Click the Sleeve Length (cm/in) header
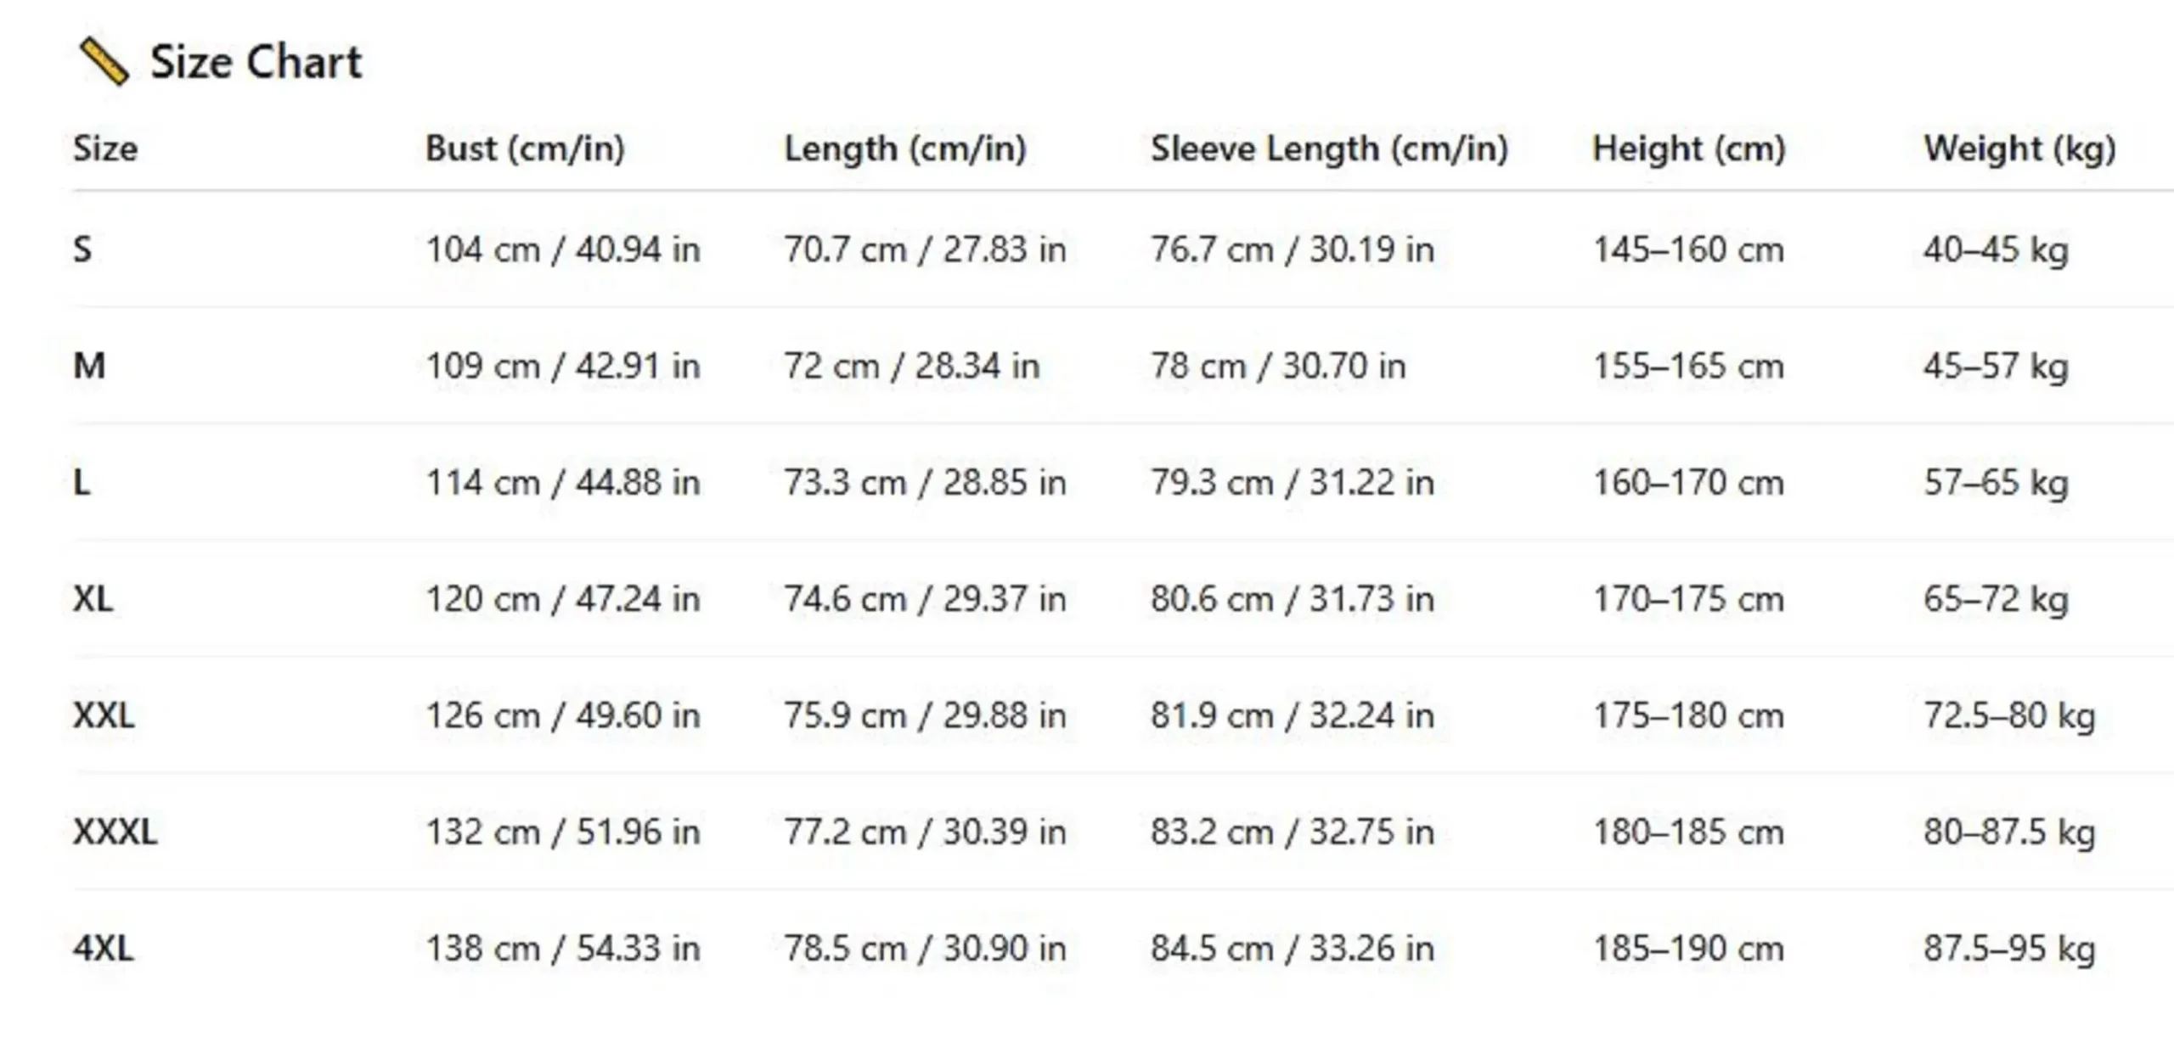The height and width of the screenshot is (1059, 2174). pyautogui.click(x=1329, y=148)
